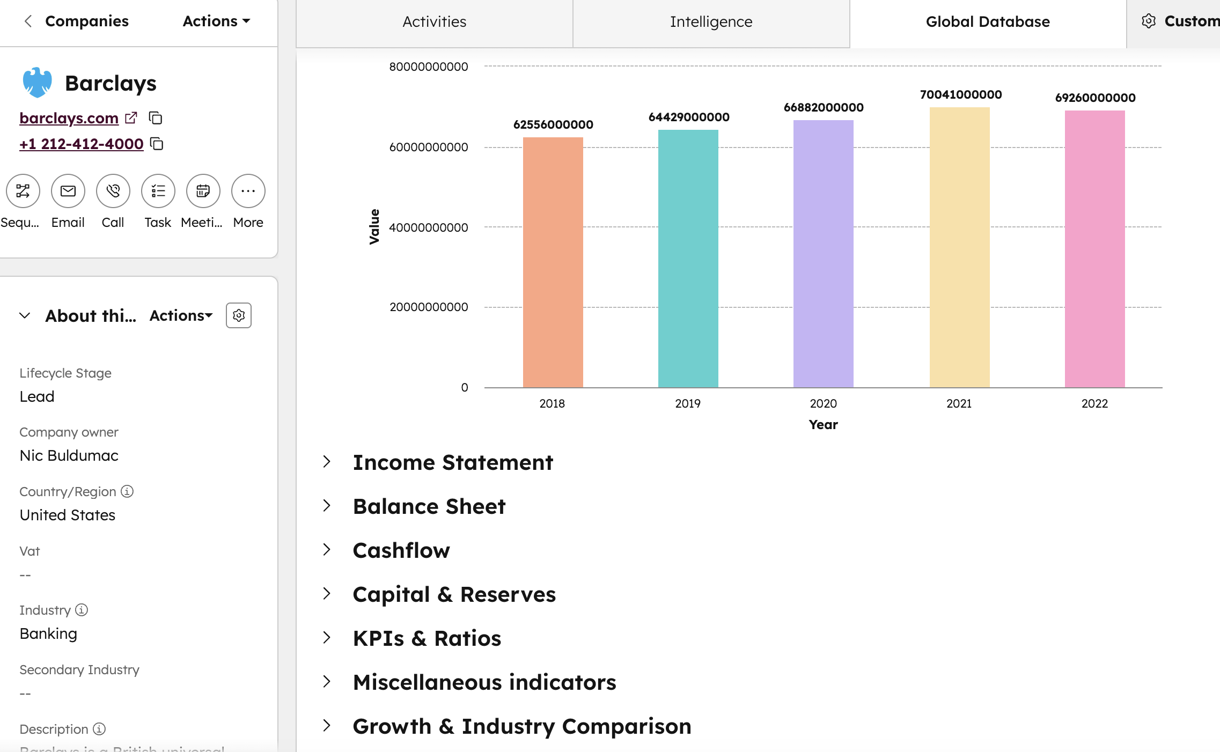Click the Customize tabs gear icon
Screen dimensions: 1220x752
click(1149, 21)
